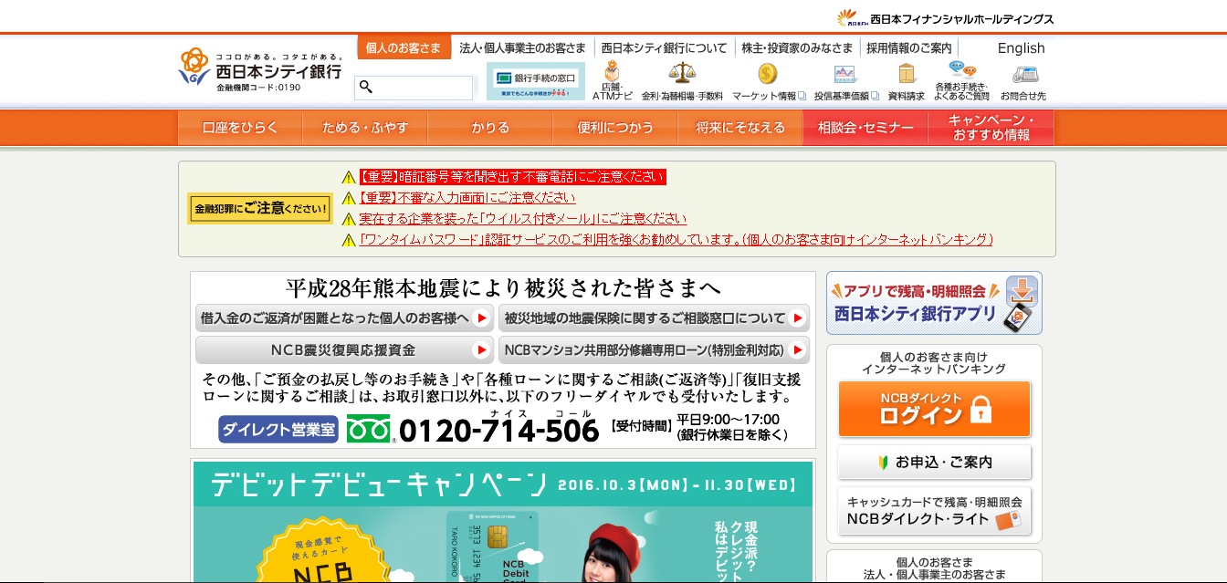Viewport: 1227px width, 583px height.
Task: Select 西日本シティ銀行について tab
Action: (x=664, y=48)
